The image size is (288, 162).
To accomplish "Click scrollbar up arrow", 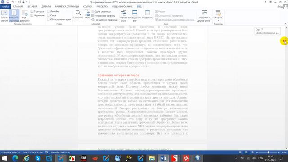I will 286,27.
